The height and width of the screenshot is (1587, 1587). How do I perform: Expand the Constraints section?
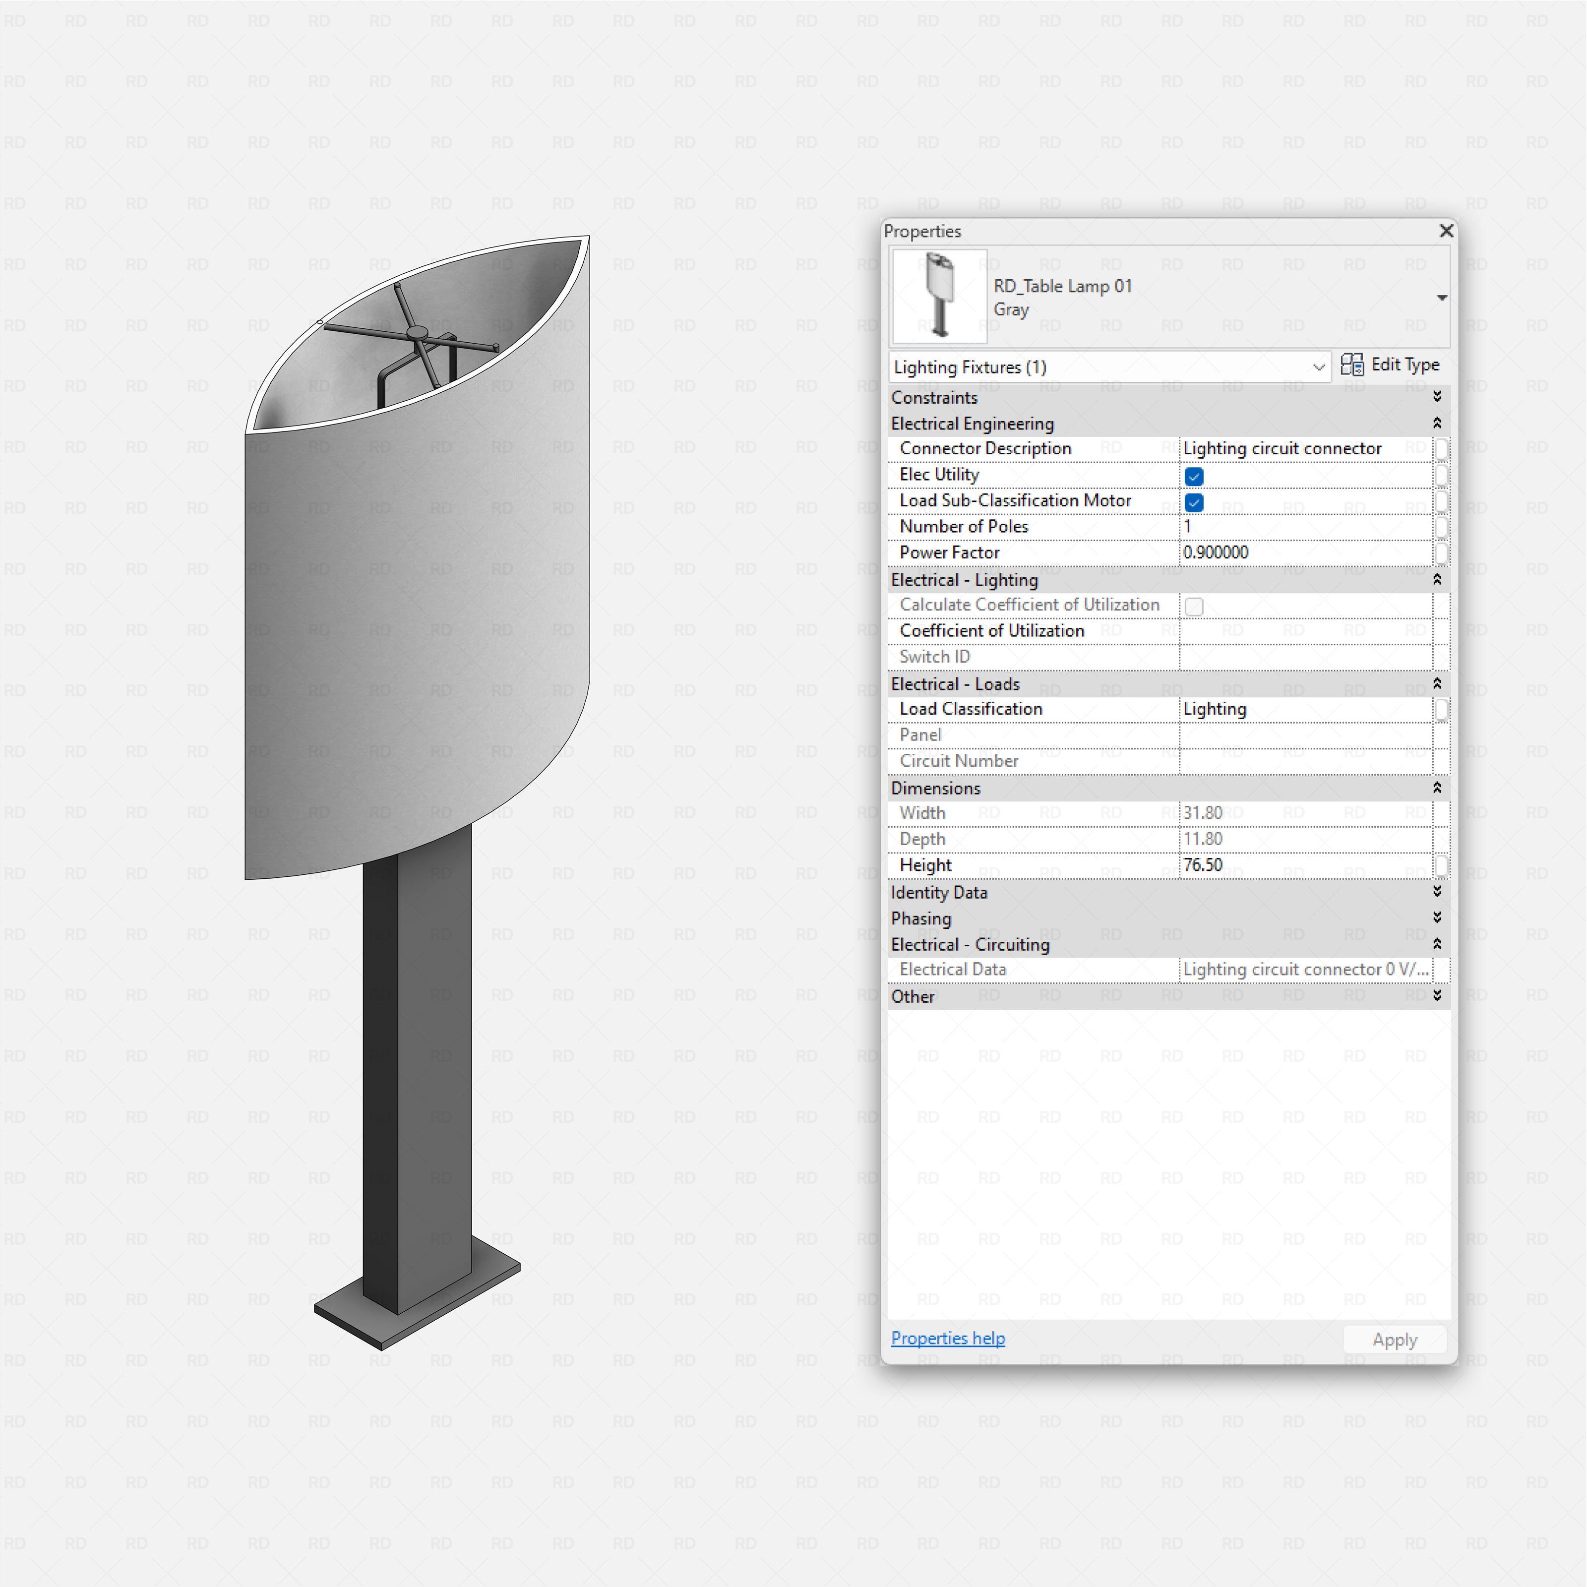[x=1437, y=397]
